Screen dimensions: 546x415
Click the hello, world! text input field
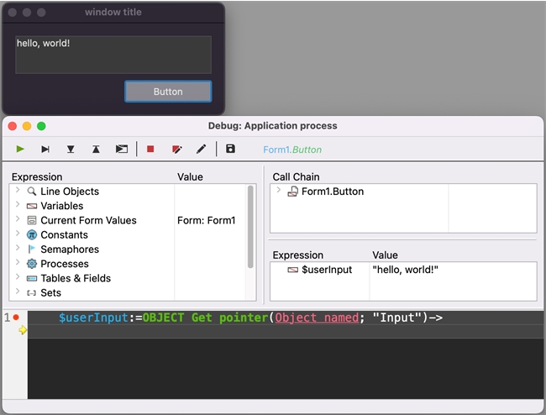coord(113,54)
